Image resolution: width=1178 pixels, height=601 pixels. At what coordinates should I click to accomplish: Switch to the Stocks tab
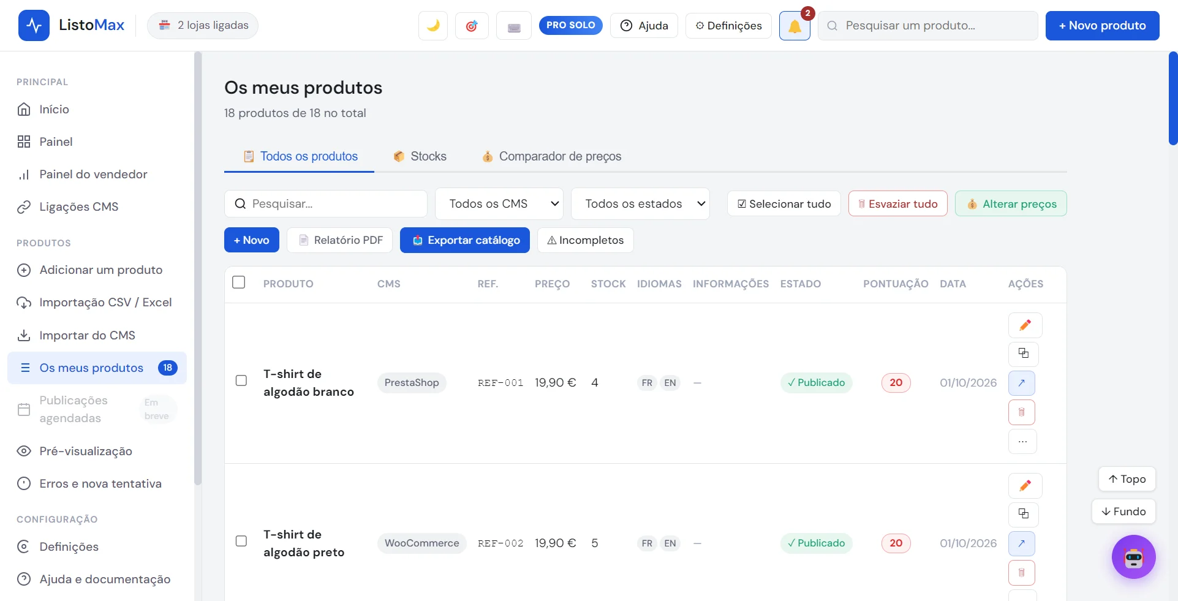(420, 157)
